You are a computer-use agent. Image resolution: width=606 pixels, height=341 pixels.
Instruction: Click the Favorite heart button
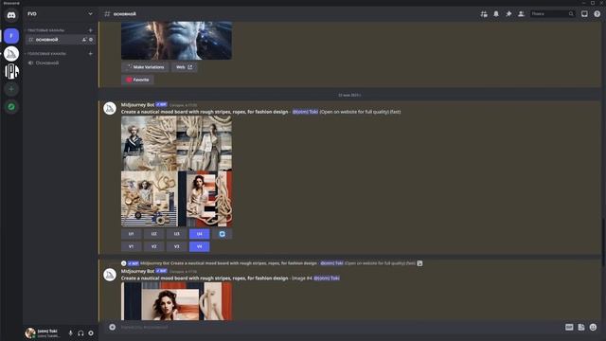point(137,80)
